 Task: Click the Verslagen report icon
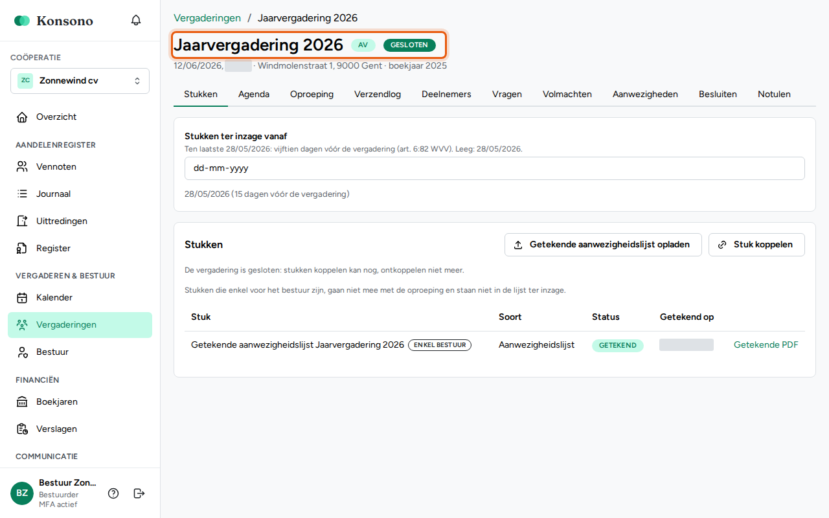point(22,429)
